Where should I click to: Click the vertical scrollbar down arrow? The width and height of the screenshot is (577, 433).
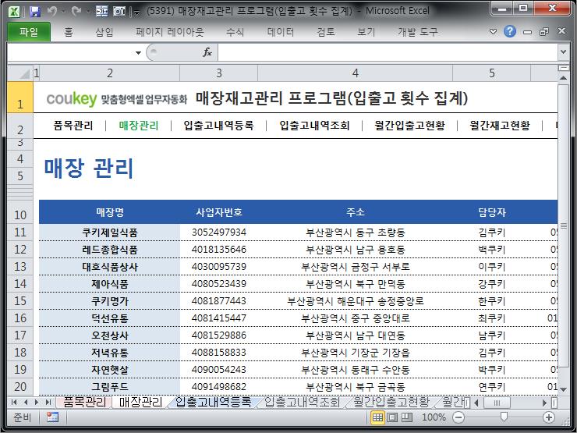(563, 389)
